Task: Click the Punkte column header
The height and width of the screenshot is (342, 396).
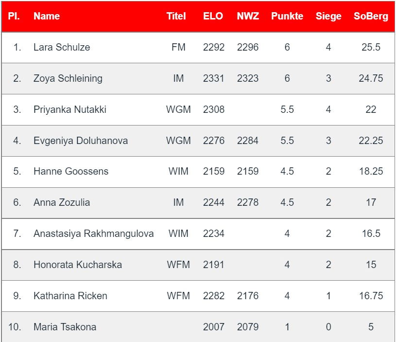Action: 287,16
